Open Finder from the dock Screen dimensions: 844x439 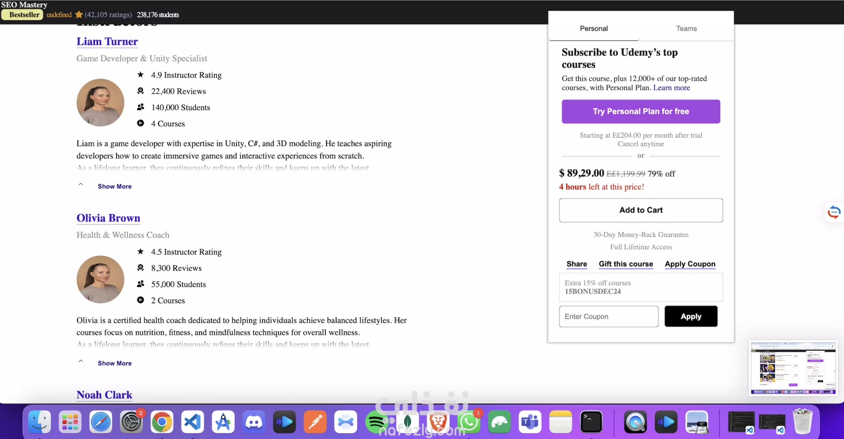click(40, 422)
